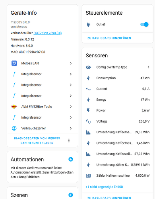155x199 pixels.
Task: Show the +1 nicht angezeigte Entität
Action: 104,187
